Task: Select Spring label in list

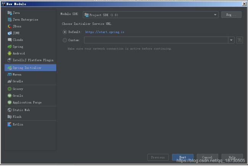Action: (x=18, y=47)
